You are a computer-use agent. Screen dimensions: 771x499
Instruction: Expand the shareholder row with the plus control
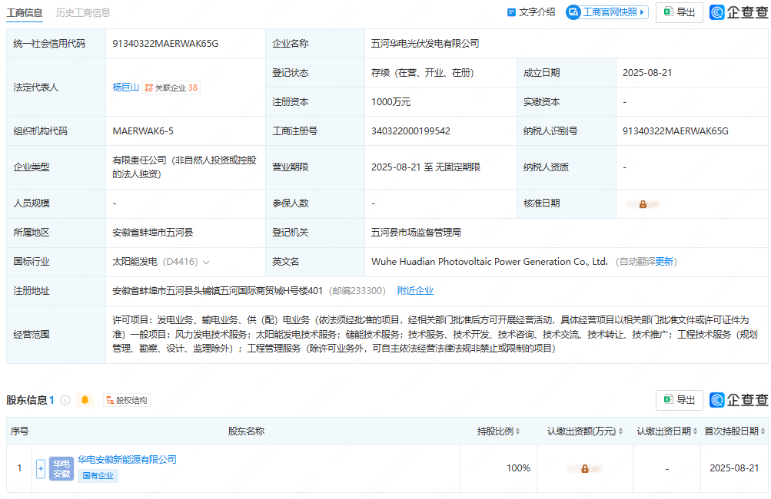(x=40, y=468)
